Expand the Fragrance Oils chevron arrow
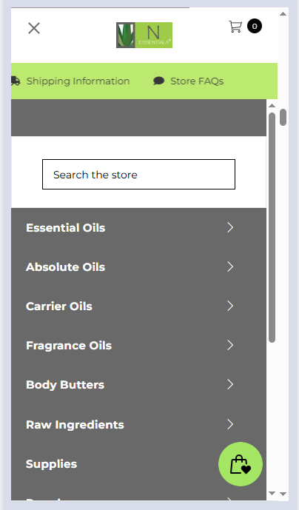The height and width of the screenshot is (510, 299). tap(230, 345)
